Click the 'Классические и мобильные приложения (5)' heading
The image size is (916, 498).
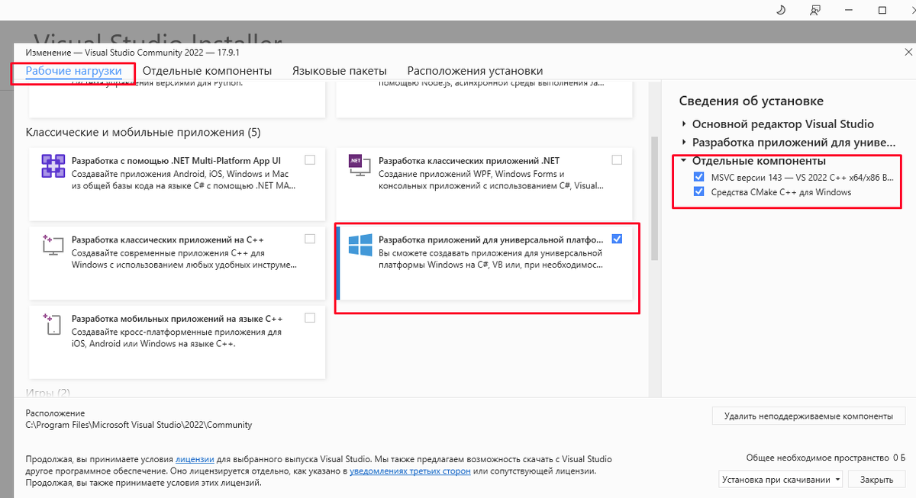coord(144,132)
